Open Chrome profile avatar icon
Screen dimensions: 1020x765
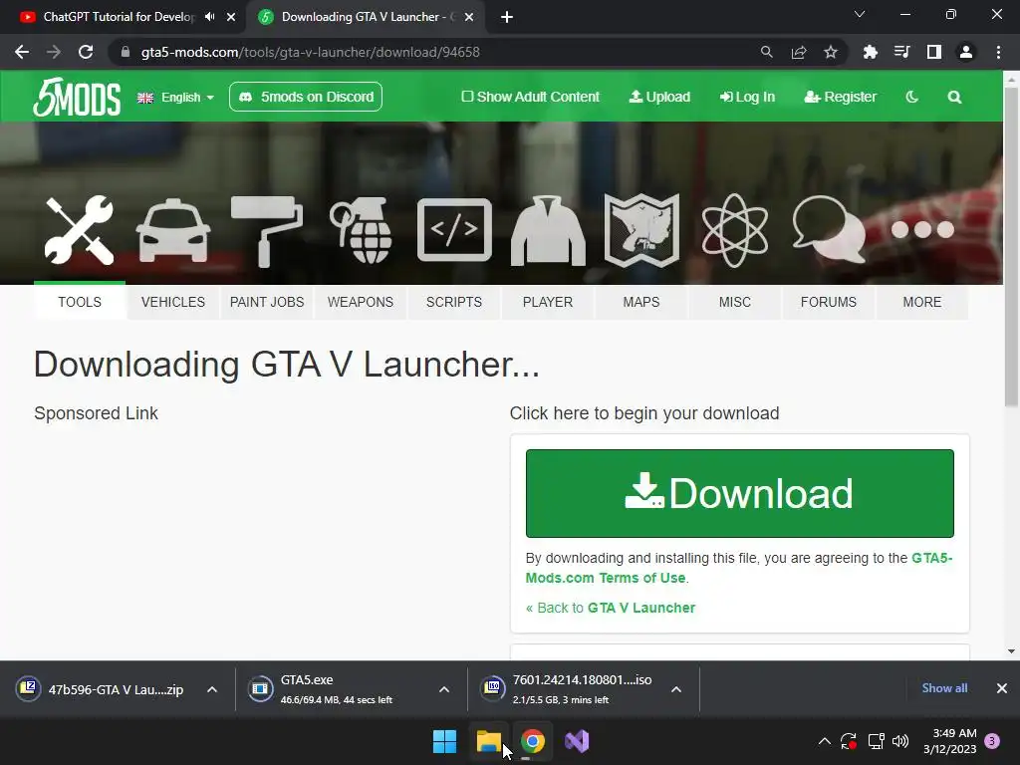pyautogui.click(x=966, y=52)
